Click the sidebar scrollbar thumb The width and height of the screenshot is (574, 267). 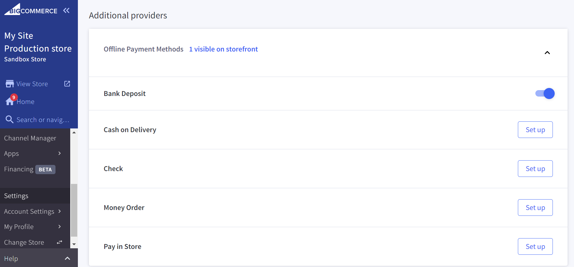(x=74, y=210)
